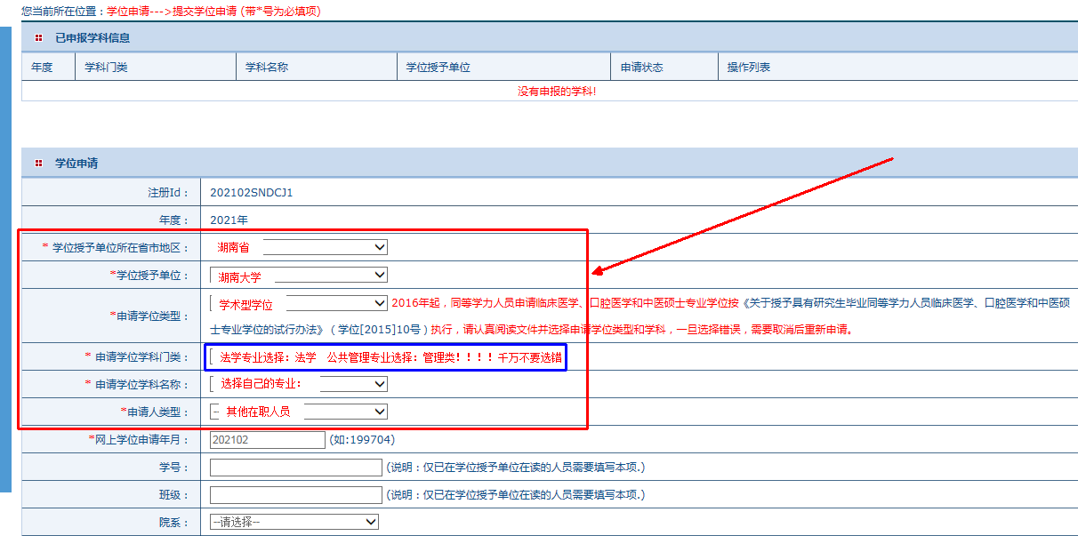Focus the 学号 text input

295,468
